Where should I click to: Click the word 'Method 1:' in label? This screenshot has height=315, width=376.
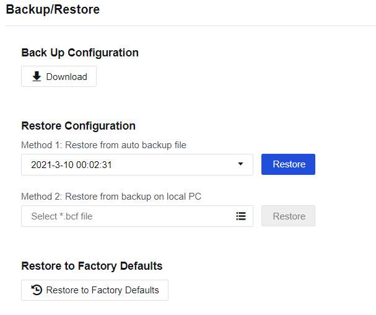pyautogui.click(x=42, y=145)
